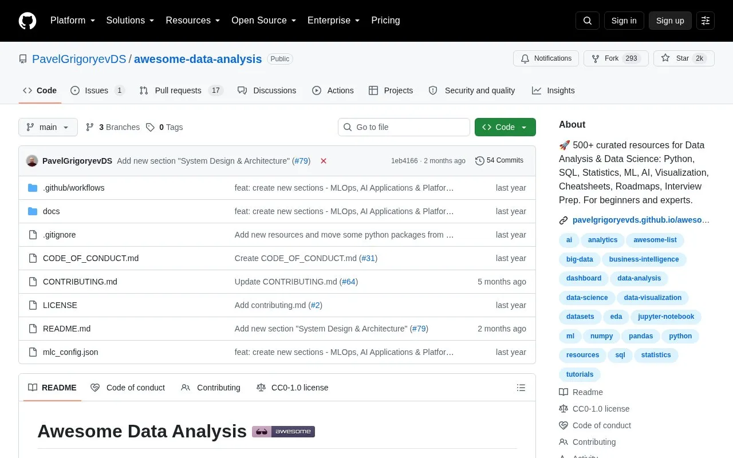Image resolution: width=733 pixels, height=458 pixels.
Task: Open Security and quality tab
Action: pos(472,90)
